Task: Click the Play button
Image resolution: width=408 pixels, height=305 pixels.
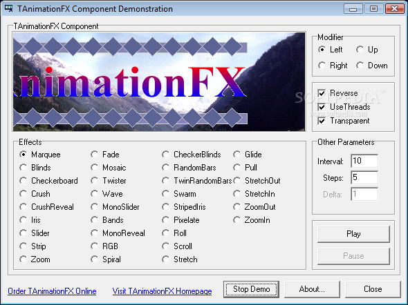Action: click(x=353, y=234)
